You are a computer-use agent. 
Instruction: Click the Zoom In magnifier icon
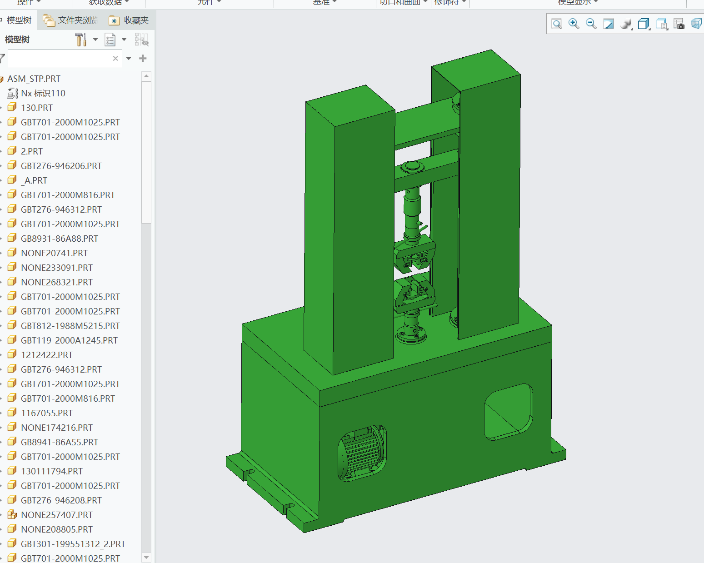coord(574,24)
